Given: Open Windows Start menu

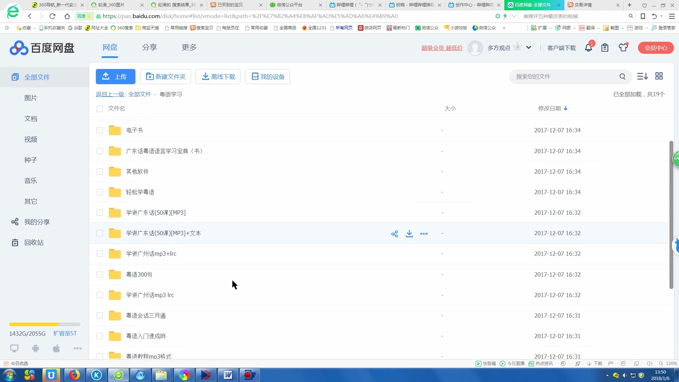Looking at the screenshot, I should 10,375.
